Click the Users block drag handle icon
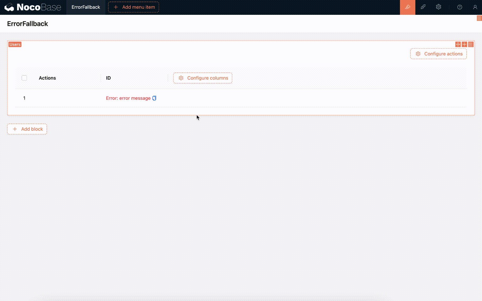This screenshot has width=482, height=301. (x=458, y=44)
